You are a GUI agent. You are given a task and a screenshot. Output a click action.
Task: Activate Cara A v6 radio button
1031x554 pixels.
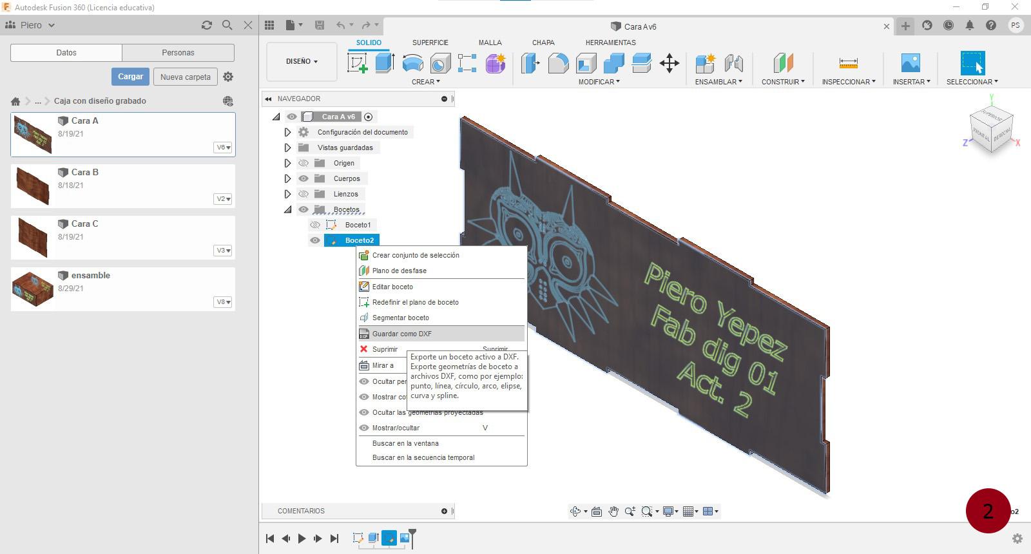coord(369,117)
